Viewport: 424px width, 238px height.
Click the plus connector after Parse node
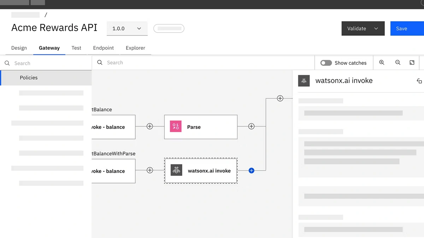point(251,126)
